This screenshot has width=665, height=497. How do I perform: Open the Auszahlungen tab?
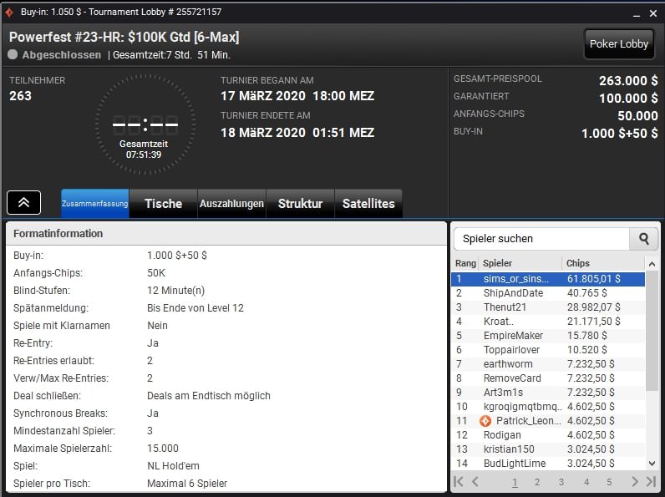coord(231,204)
